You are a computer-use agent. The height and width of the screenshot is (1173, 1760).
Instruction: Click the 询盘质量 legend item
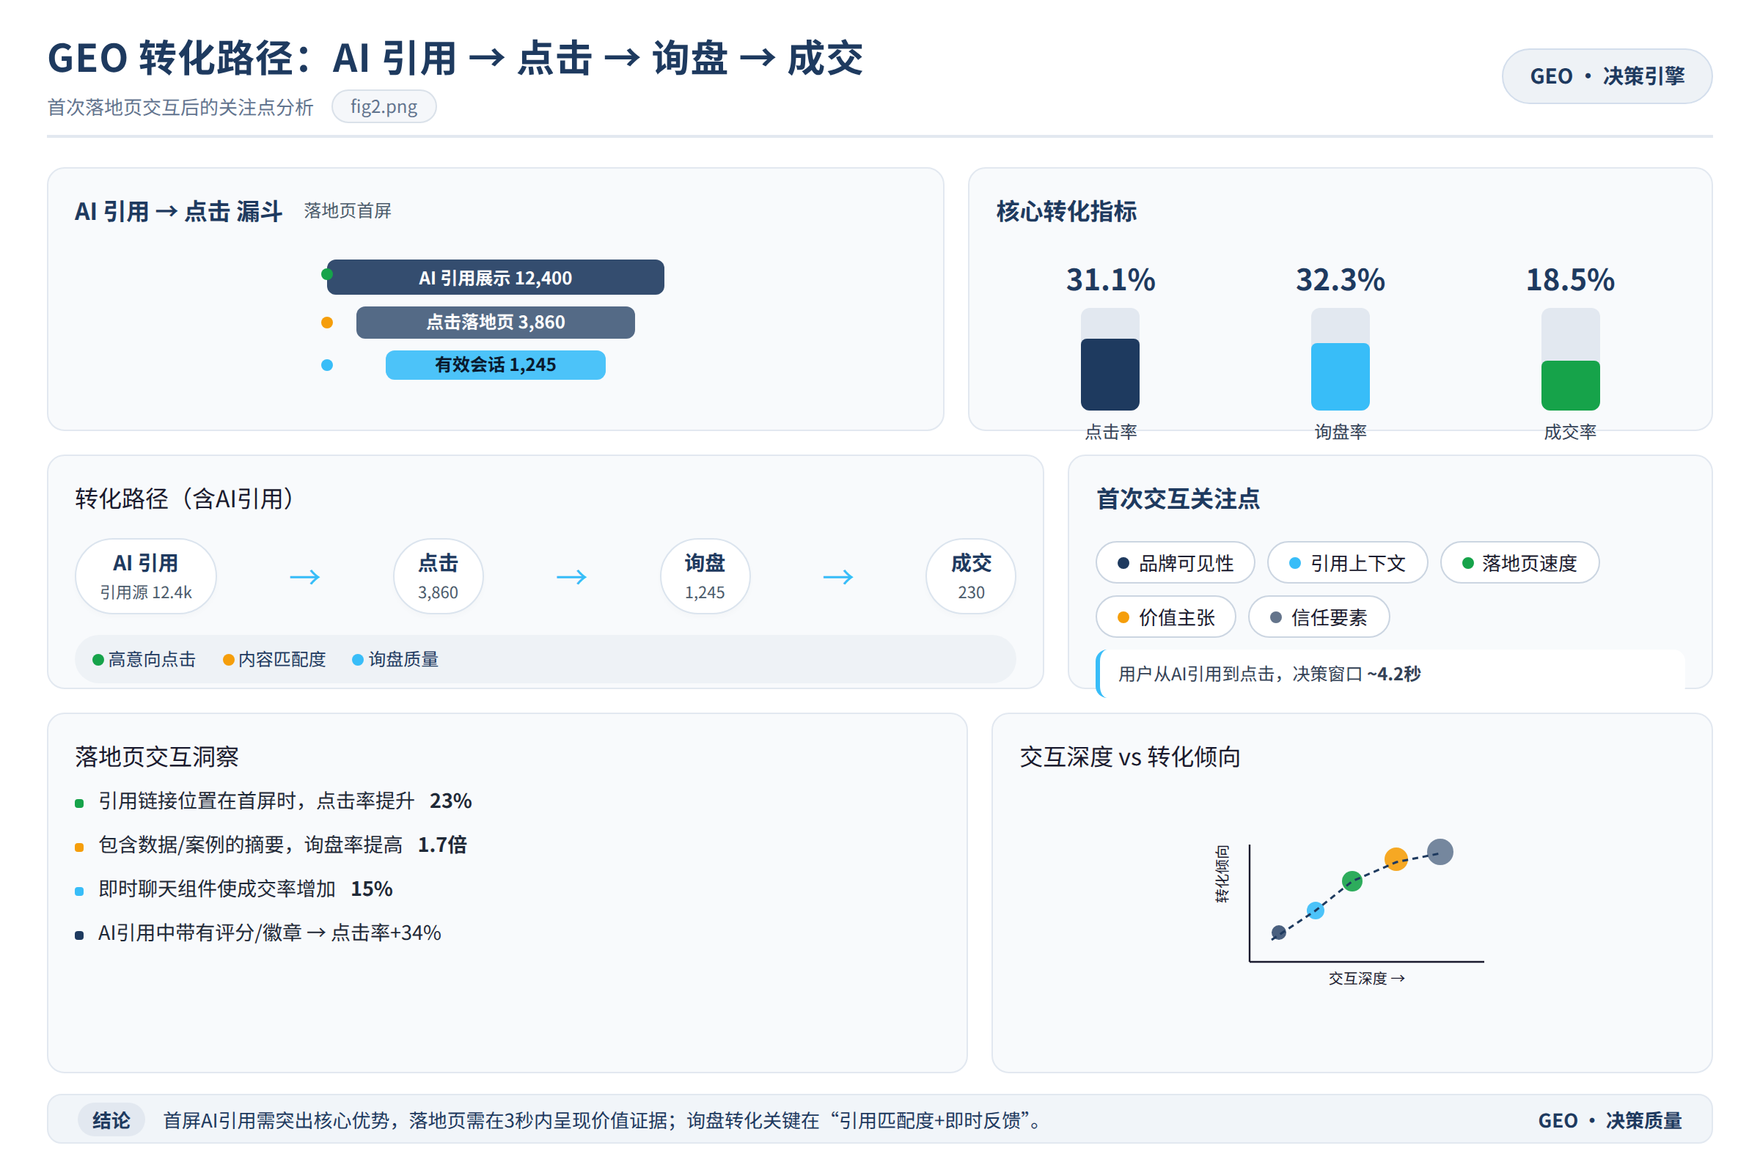396,659
